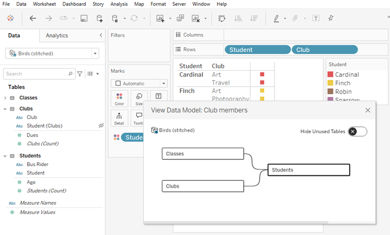The image size is (390, 235).
Task: Open the Color marks card
Action: [119, 98]
